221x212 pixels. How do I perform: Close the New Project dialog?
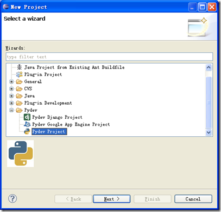(x=212, y=7)
